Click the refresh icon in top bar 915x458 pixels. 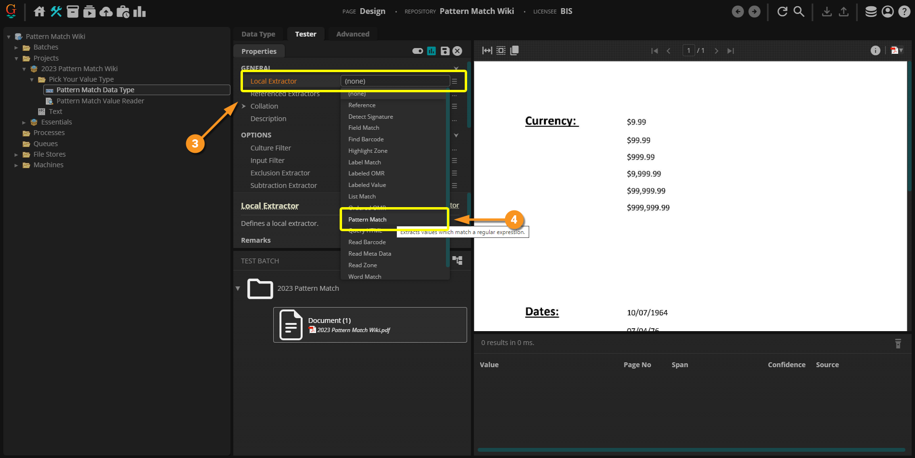point(782,12)
